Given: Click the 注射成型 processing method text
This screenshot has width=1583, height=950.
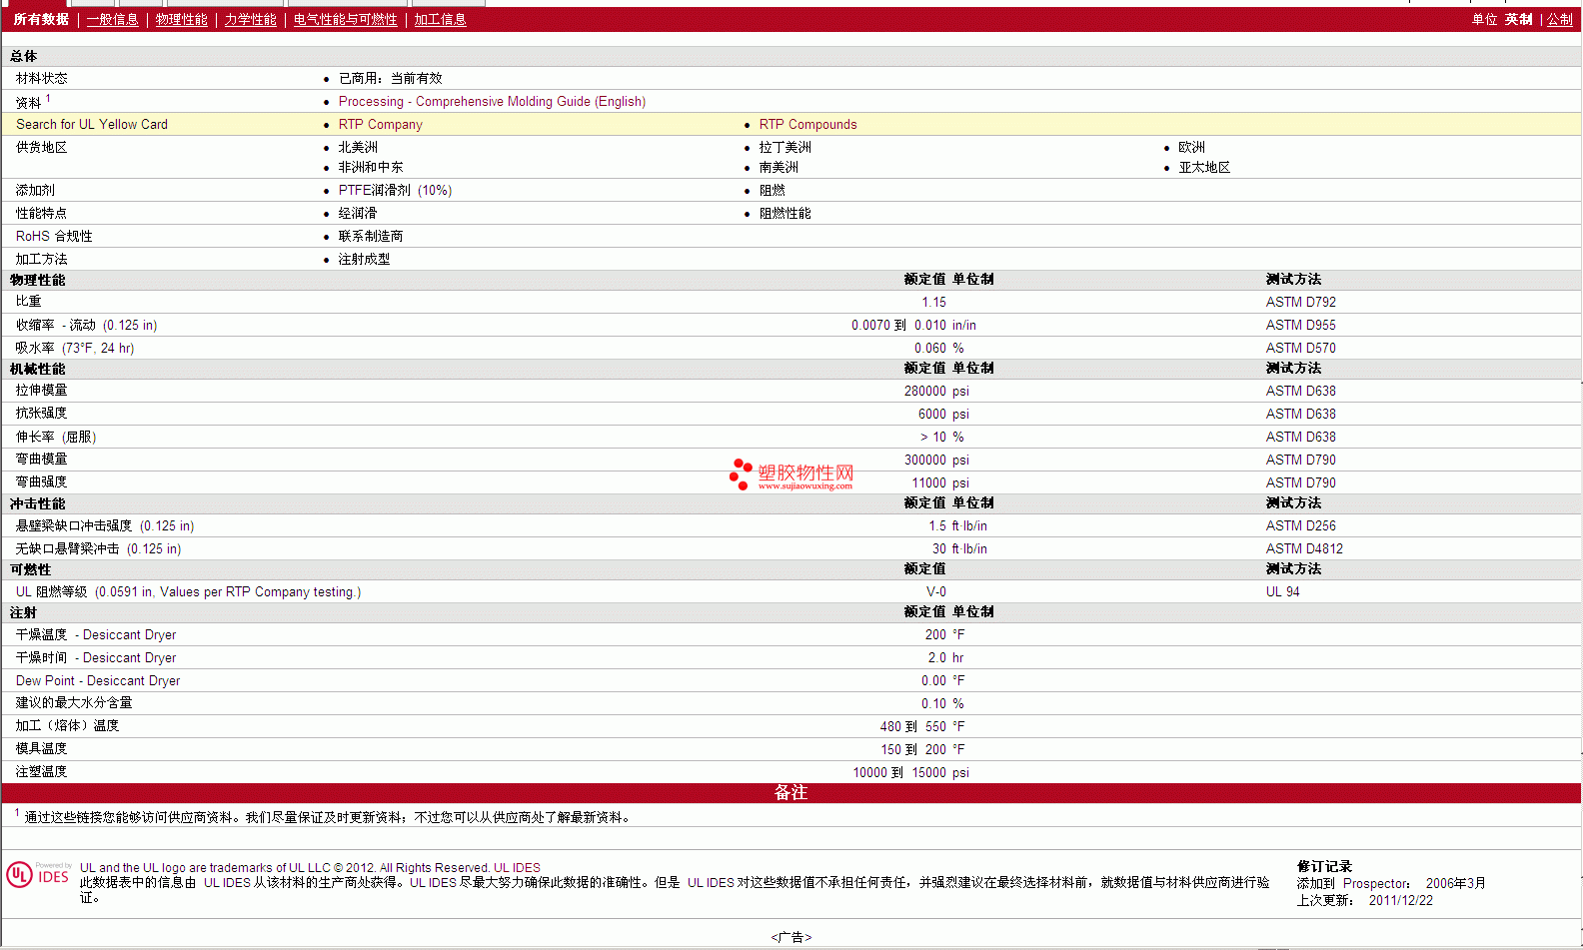Looking at the screenshot, I should pos(364,259).
